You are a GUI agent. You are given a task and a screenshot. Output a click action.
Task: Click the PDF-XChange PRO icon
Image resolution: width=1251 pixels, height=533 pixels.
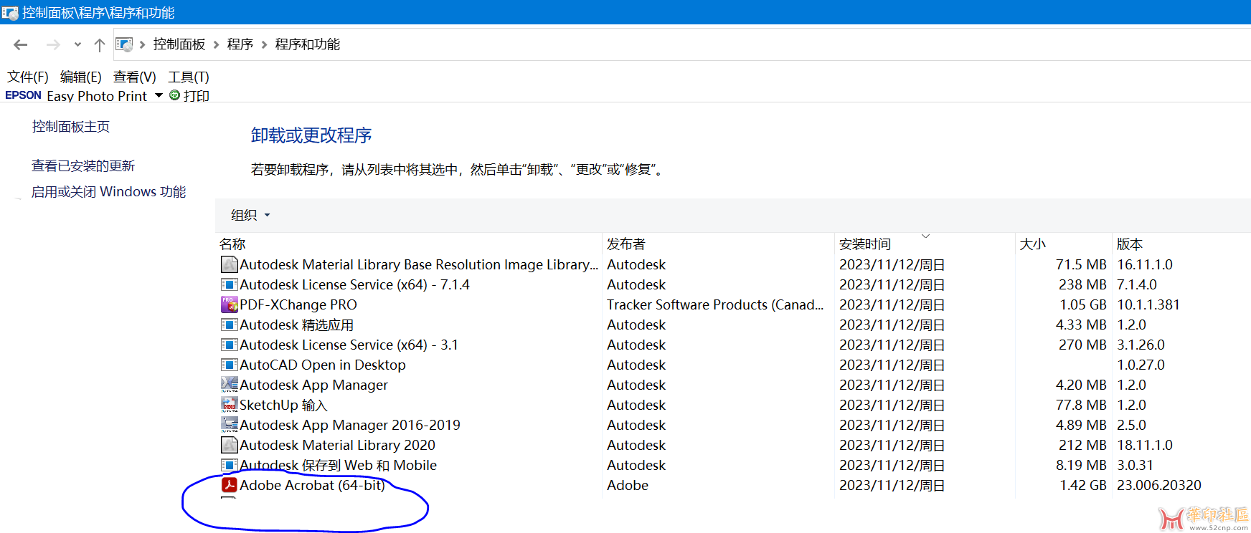point(229,304)
